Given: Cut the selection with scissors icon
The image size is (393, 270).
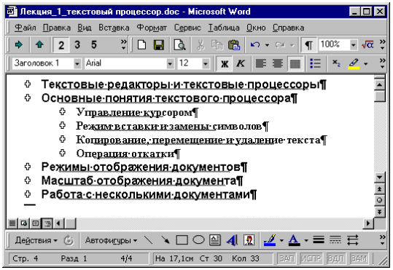Looking at the screenshot, I should (201, 45).
